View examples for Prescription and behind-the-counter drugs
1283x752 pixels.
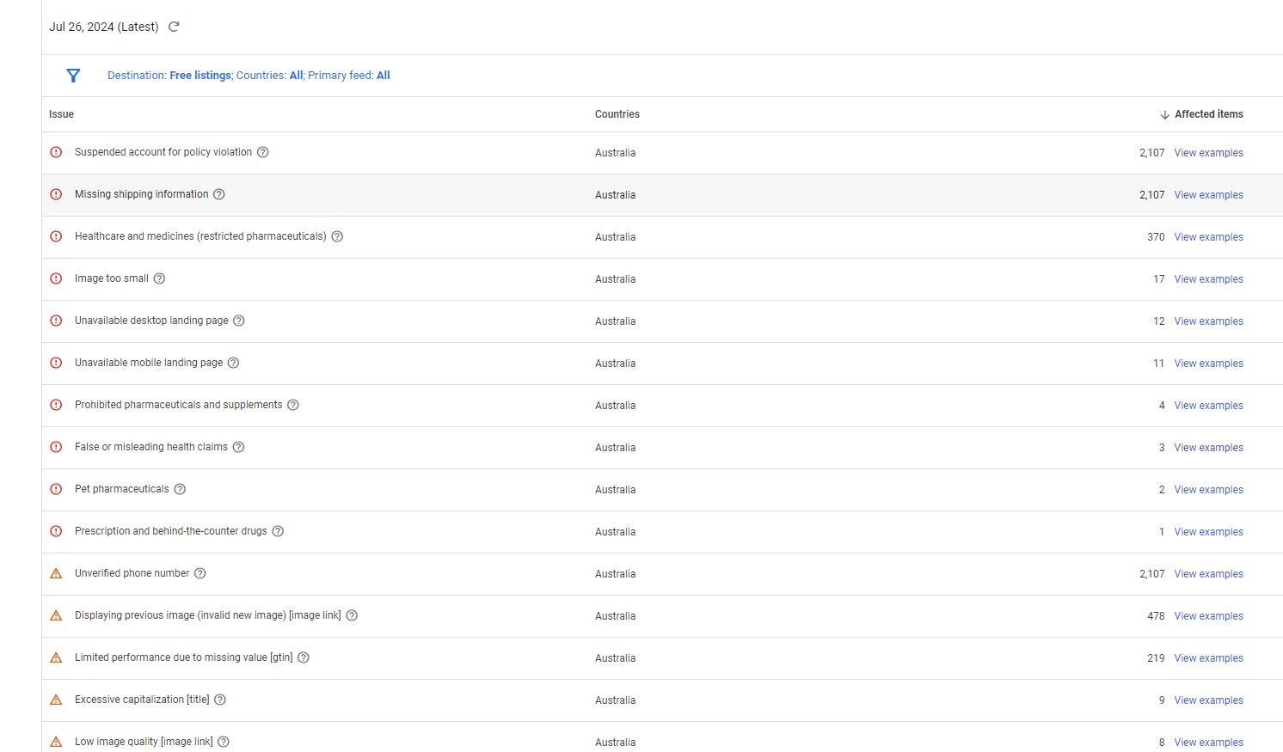[1208, 532]
